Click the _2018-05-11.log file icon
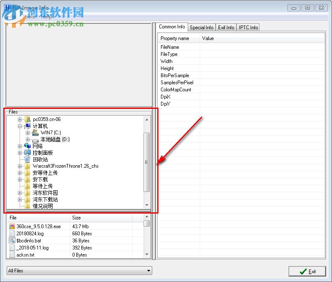The image size is (332, 282). [x=12, y=247]
